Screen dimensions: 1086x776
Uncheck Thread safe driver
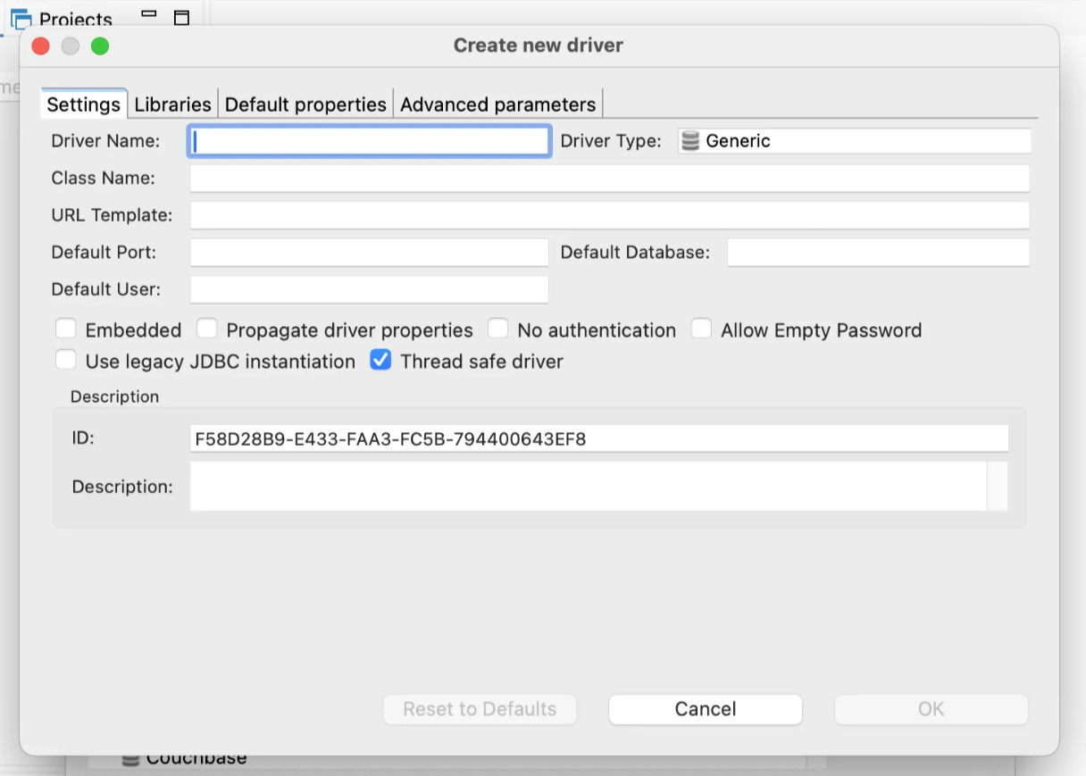click(x=380, y=361)
